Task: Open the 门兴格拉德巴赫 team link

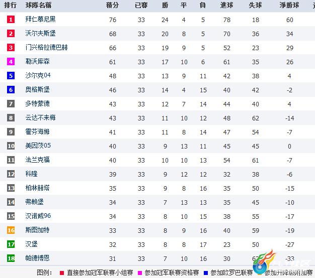Action: [46, 48]
